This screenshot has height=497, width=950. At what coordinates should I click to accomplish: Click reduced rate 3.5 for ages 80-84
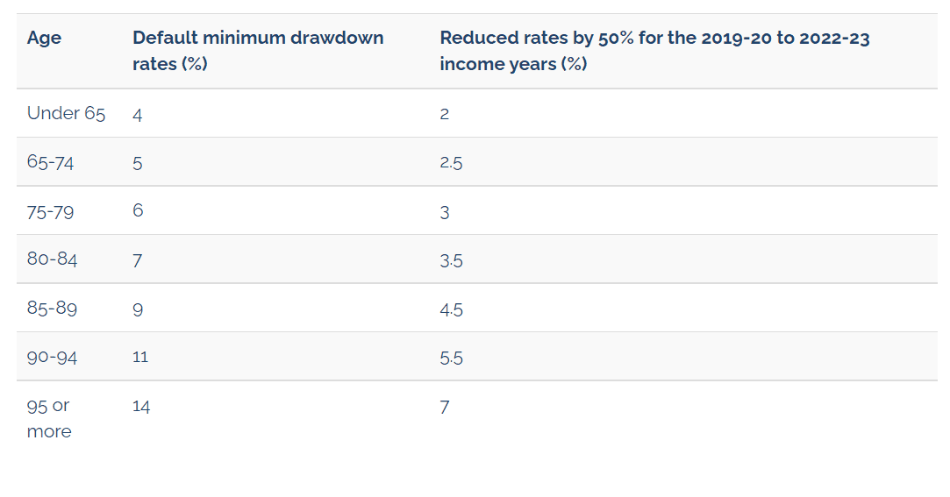tap(452, 261)
